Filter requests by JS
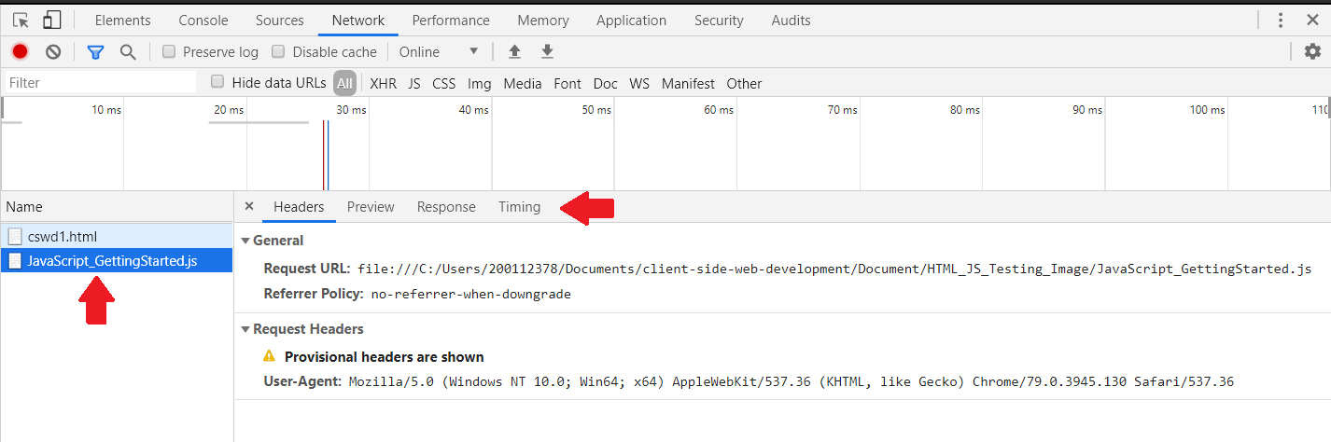Screen dimensions: 1331x442 pyautogui.click(x=414, y=83)
